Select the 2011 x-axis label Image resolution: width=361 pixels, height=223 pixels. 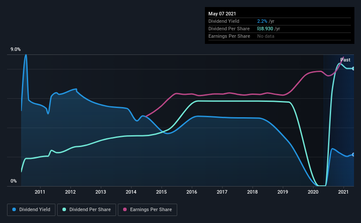click(40, 192)
